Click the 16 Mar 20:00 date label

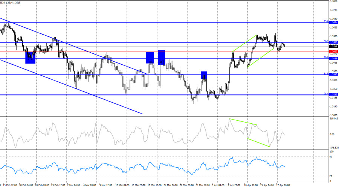[x=138, y=185]
